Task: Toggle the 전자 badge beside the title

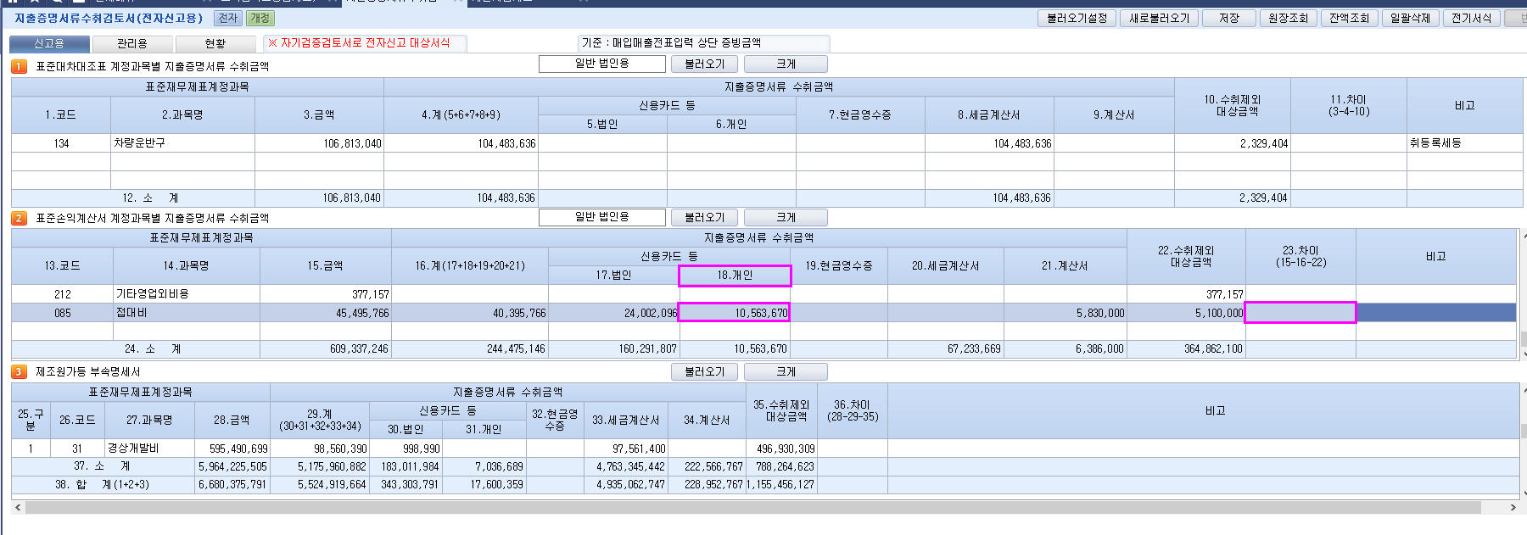Action: [x=227, y=18]
